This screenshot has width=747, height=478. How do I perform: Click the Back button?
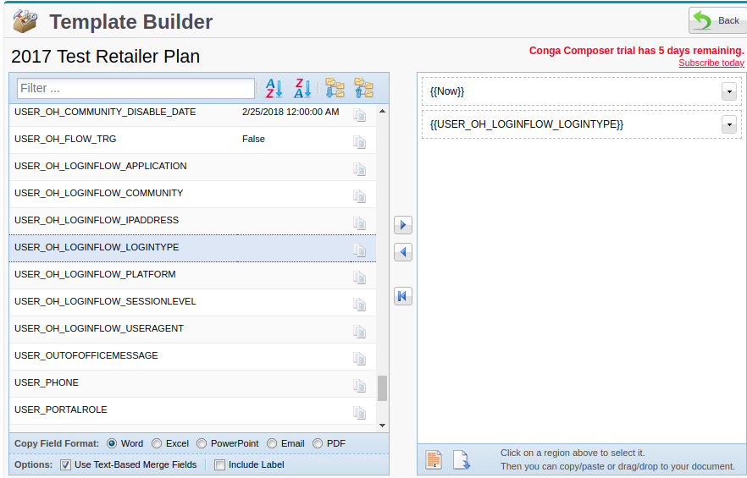(717, 20)
